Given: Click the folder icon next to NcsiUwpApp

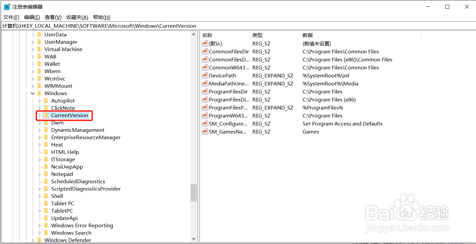Looking at the screenshot, I should [46, 167].
